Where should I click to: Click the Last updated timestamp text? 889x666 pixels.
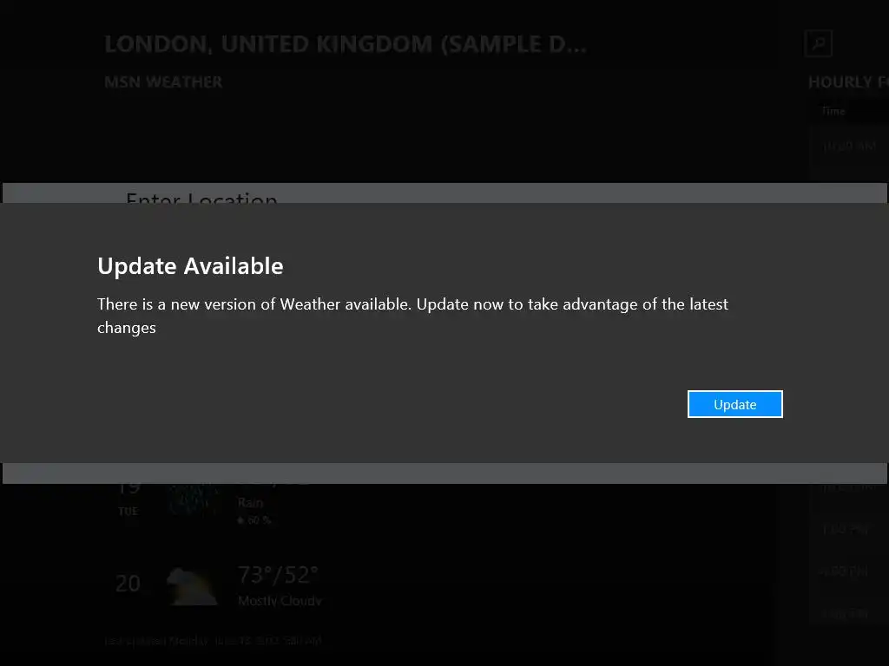pyautogui.click(x=214, y=641)
